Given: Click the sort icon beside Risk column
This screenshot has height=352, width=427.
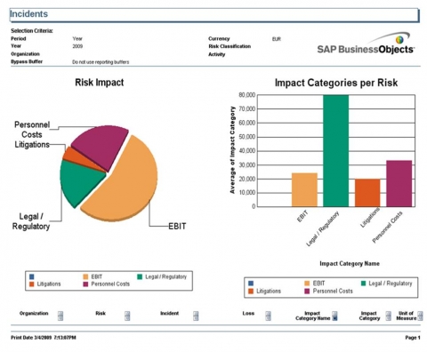Looking at the screenshot, I should (127, 316).
